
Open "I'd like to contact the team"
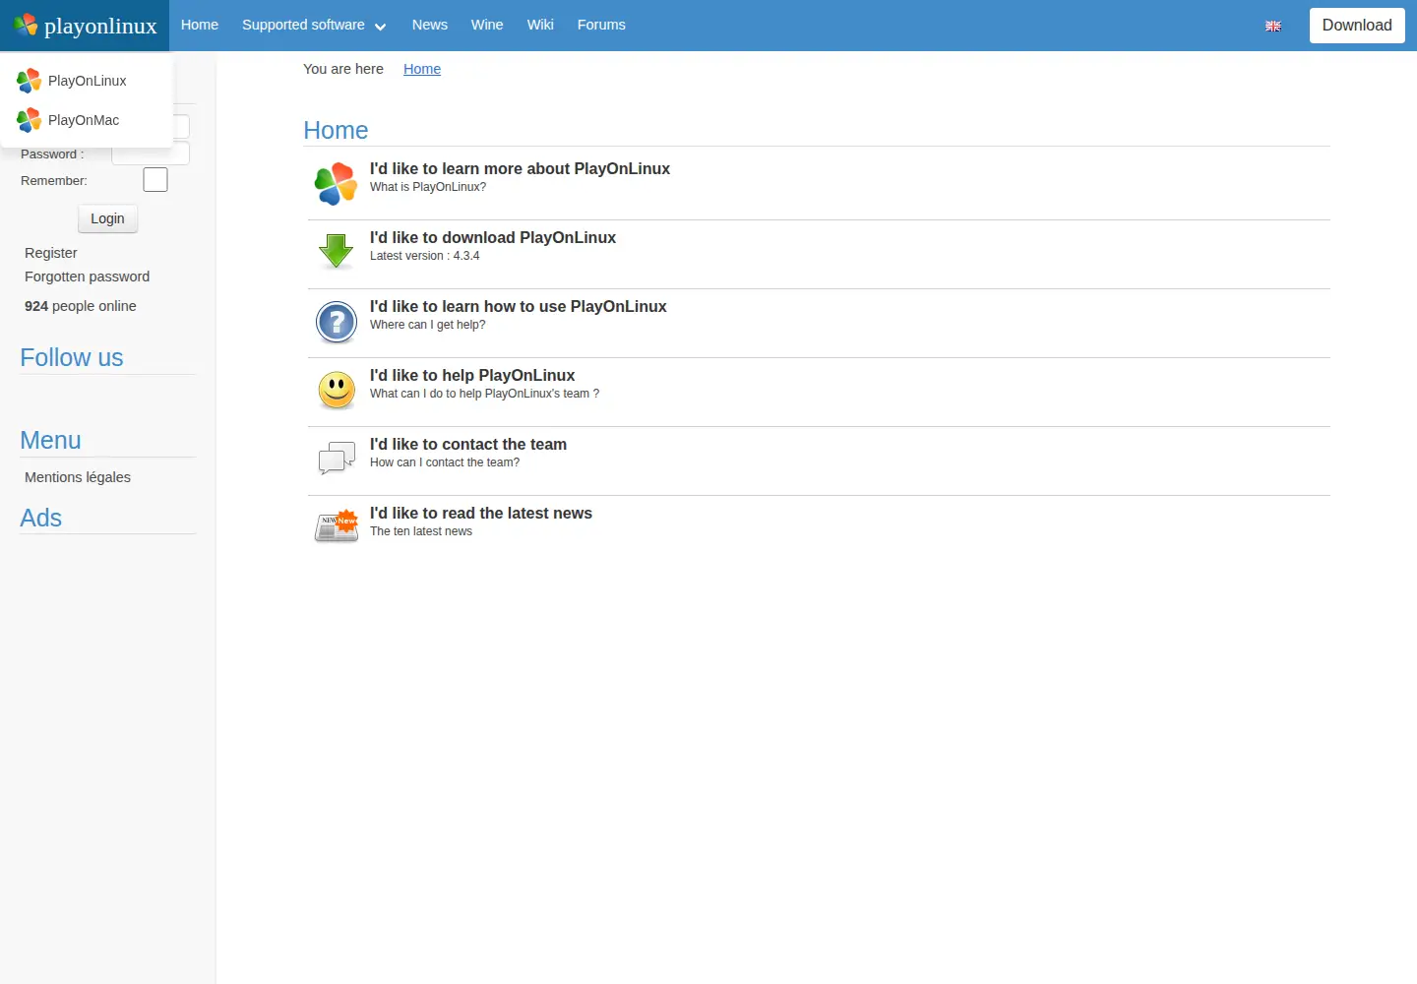click(x=468, y=444)
